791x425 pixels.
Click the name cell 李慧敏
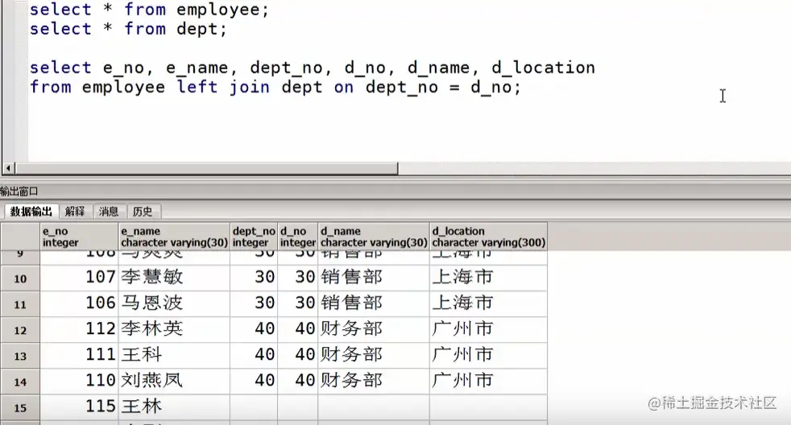(174, 277)
